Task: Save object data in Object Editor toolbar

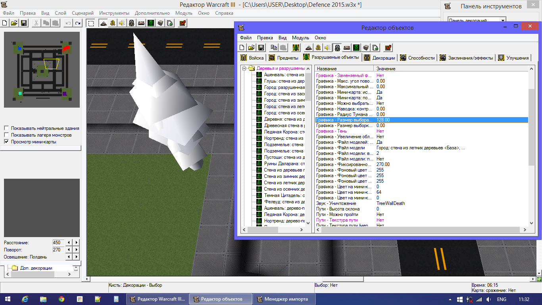Action: tap(261, 48)
